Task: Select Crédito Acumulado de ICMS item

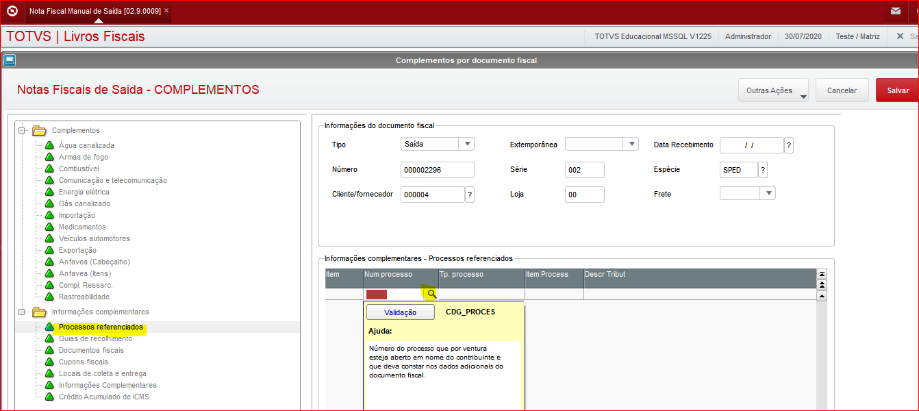Action: pos(104,397)
